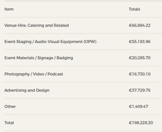The height and width of the screenshot is (132, 162).
Task: Select the "Other" row label
Action: 10,106
